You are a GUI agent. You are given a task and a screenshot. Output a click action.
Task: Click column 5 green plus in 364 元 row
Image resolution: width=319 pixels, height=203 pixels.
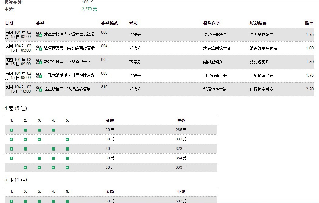click(67, 158)
